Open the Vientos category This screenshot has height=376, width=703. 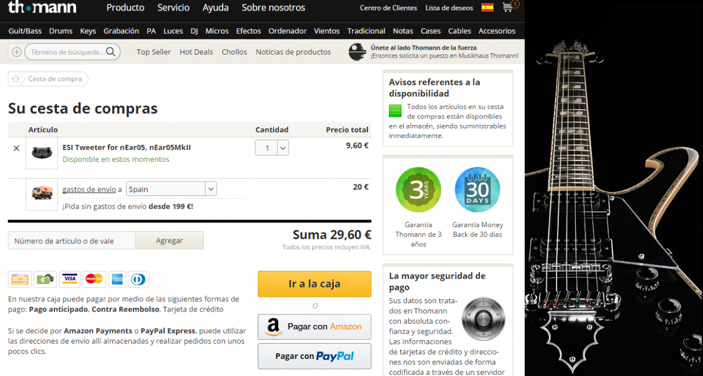coord(327,31)
